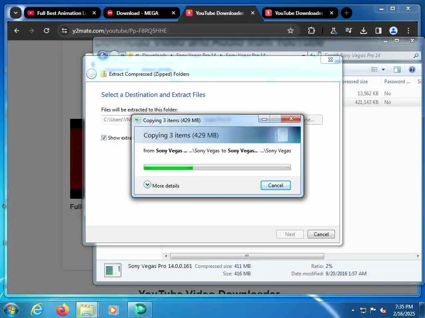Image resolution: width=425 pixels, height=318 pixels.
Task: Go back in Chrome
Action: pyautogui.click(x=17, y=31)
